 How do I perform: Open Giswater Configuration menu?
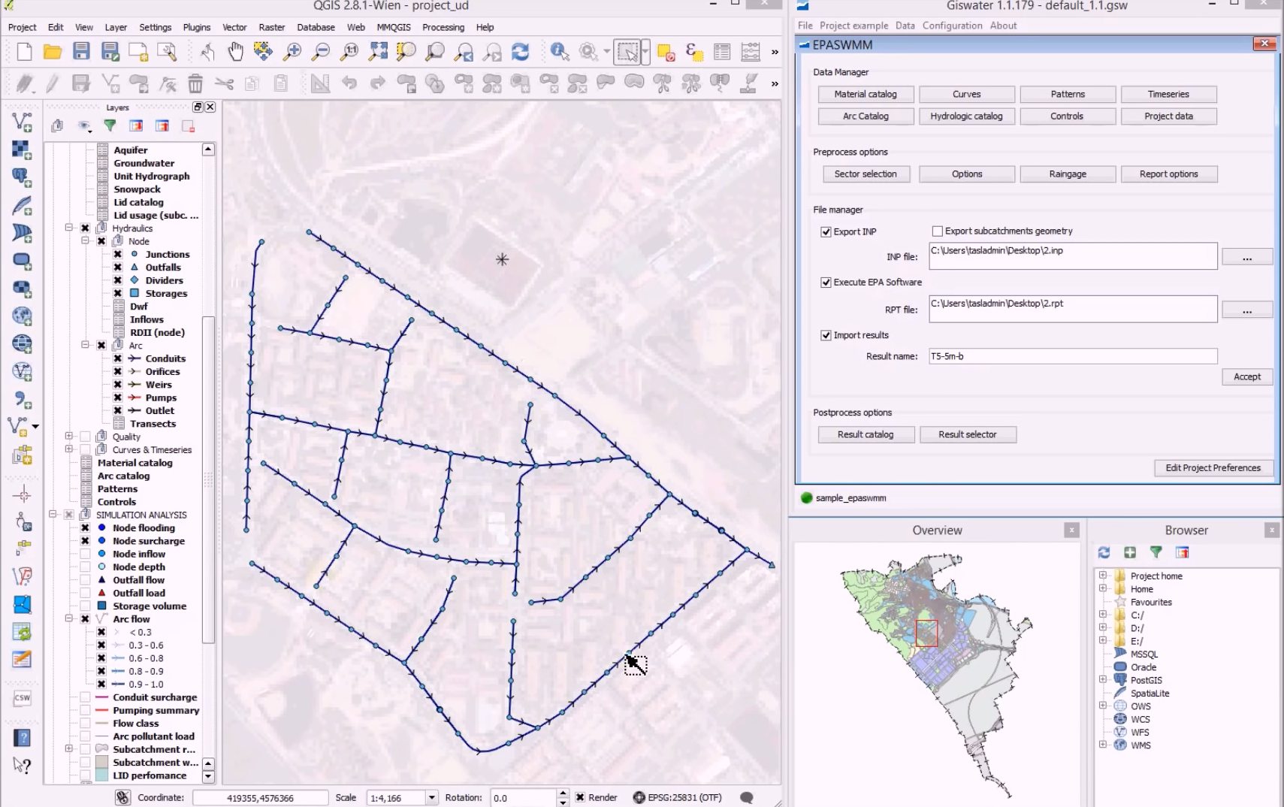pos(952,26)
